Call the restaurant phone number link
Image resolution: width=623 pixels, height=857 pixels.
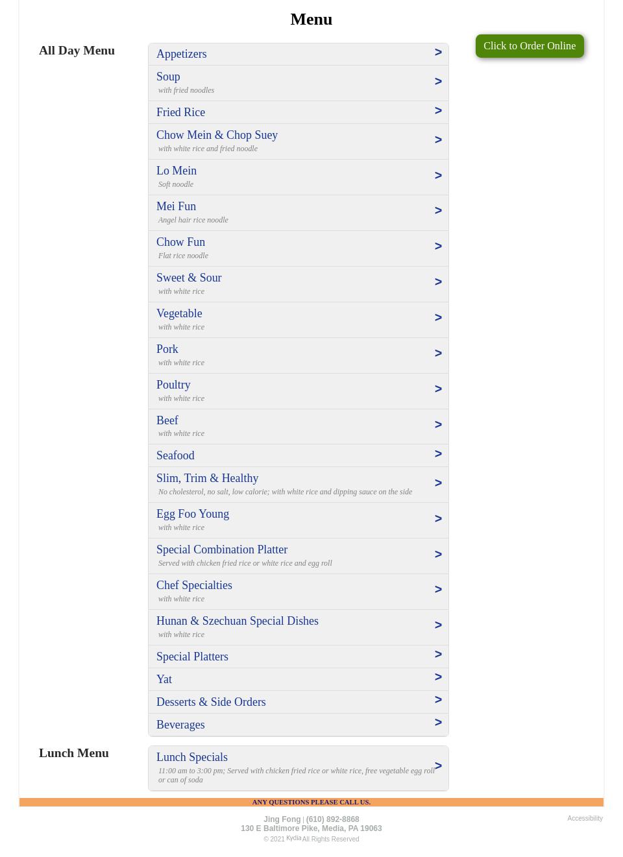(332, 819)
